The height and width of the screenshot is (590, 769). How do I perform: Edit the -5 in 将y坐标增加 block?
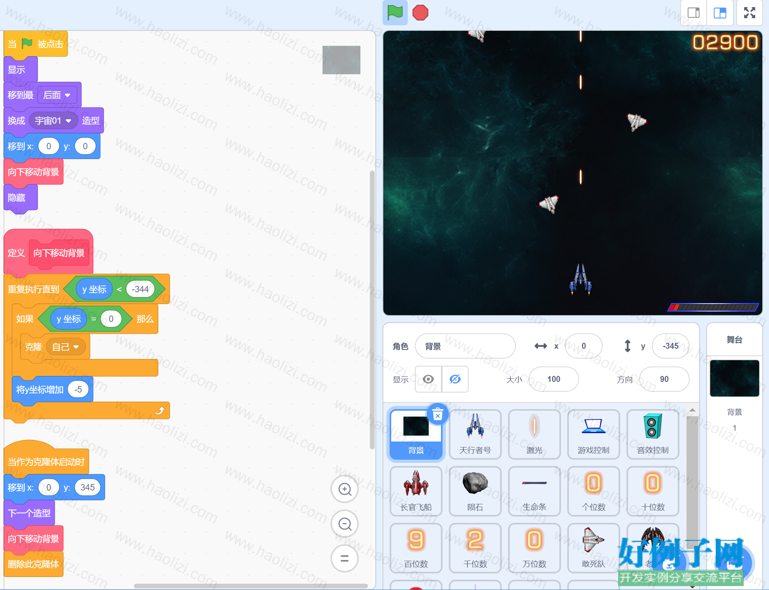pos(78,389)
